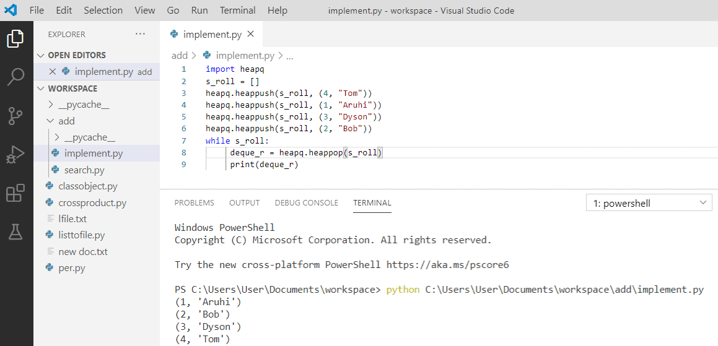Open the Go menu

pos(173,10)
